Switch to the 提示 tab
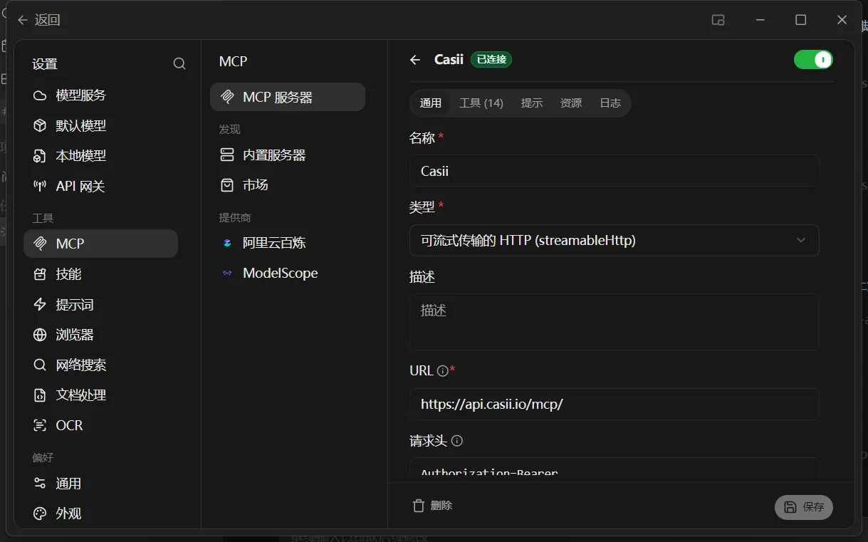Image resolution: width=868 pixels, height=542 pixels. click(532, 103)
